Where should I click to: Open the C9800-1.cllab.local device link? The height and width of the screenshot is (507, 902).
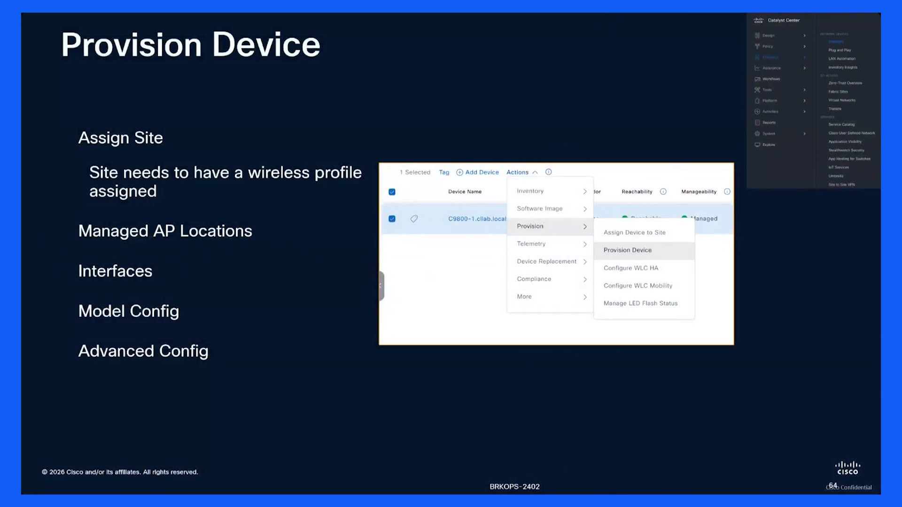(x=477, y=219)
